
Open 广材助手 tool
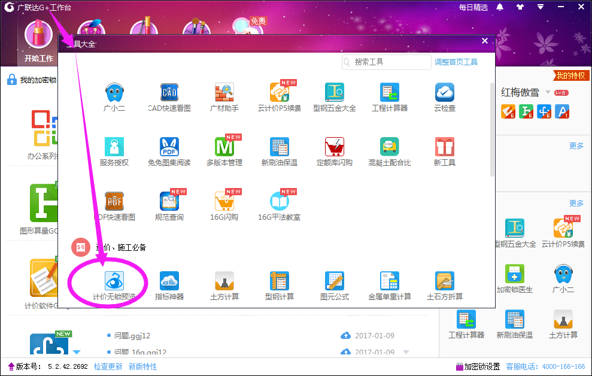224,98
